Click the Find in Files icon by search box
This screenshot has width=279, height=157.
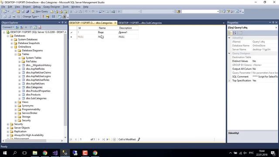click(178, 12)
